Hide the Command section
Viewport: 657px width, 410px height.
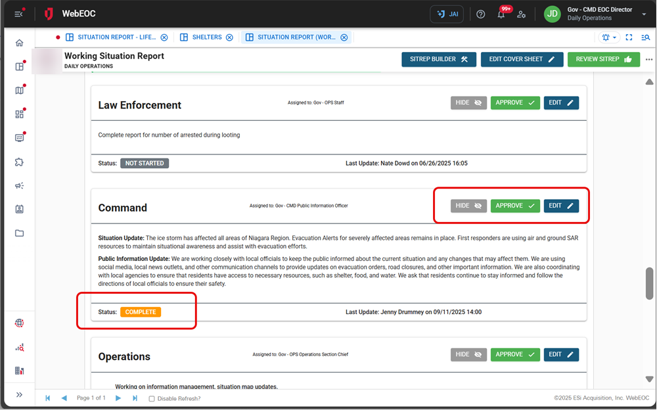tap(468, 206)
